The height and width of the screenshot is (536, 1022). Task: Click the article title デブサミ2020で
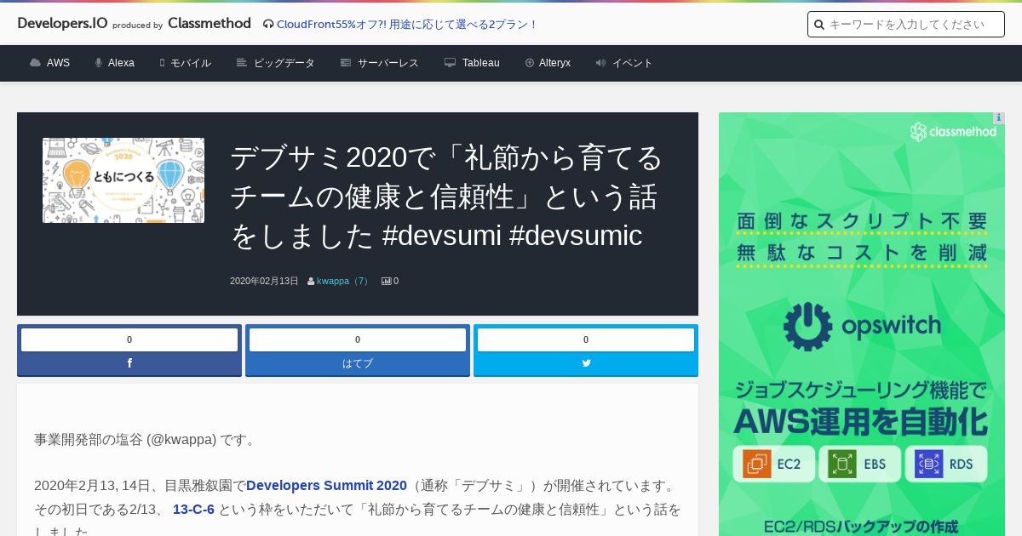tap(446, 197)
